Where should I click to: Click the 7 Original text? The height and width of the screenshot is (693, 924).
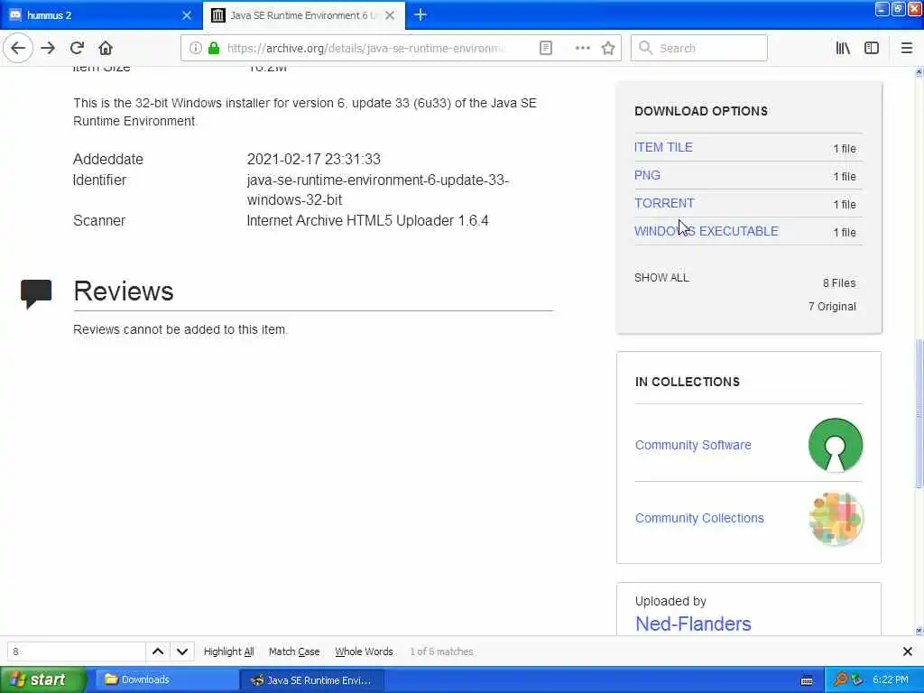[832, 307]
